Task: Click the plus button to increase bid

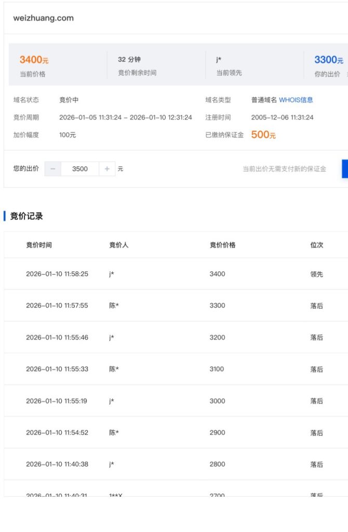Action: [107, 169]
